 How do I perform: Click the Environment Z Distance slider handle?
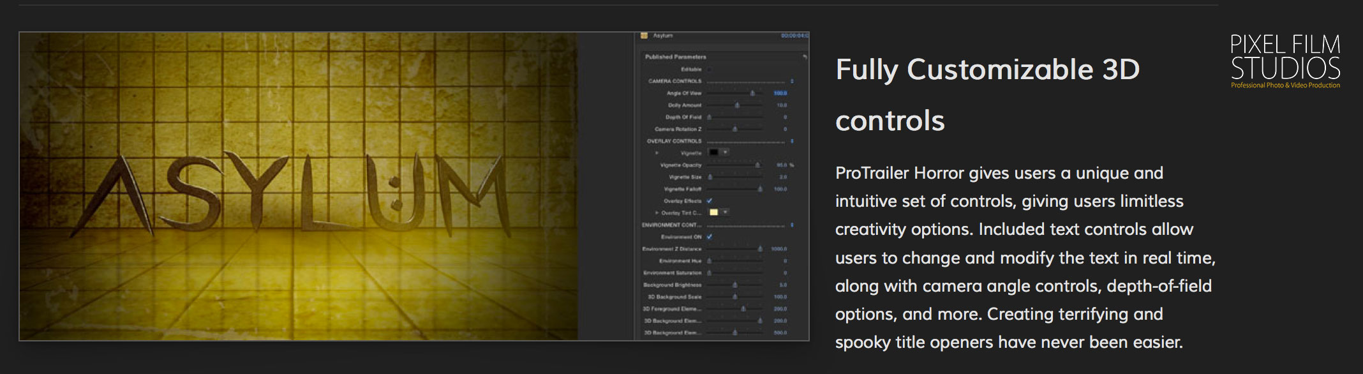[x=760, y=249]
